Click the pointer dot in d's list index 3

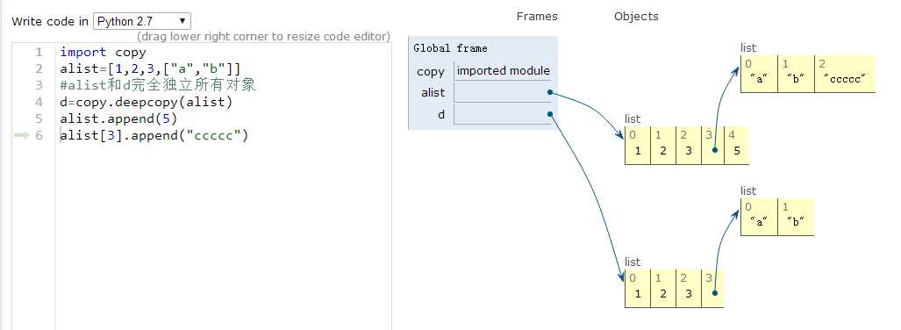click(713, 293)
